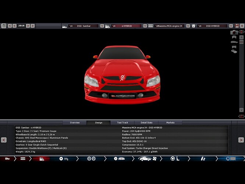Click 'Redline: 7000 RPM' stat line
This screenshot has width=245, height=184.
pyautogui.click(x=132, y=134)
